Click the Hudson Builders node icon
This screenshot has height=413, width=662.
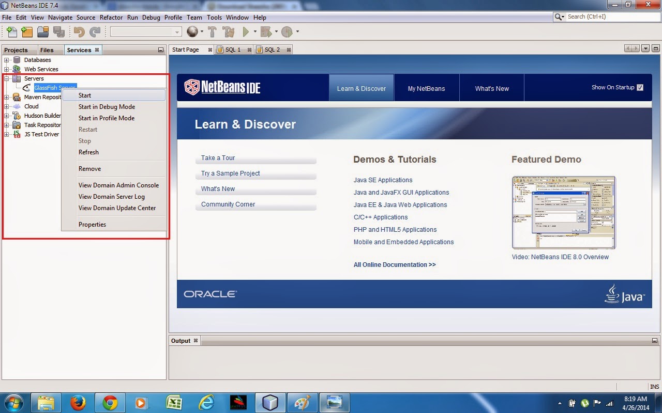pyautogui.click(x=17, y=116)
